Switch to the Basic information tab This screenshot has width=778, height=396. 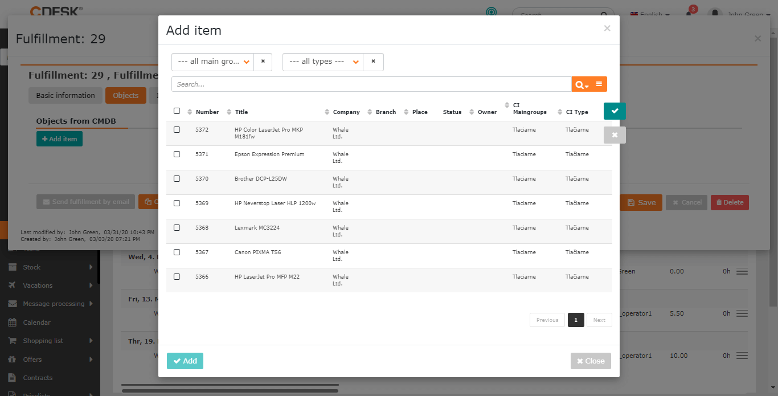65,96
